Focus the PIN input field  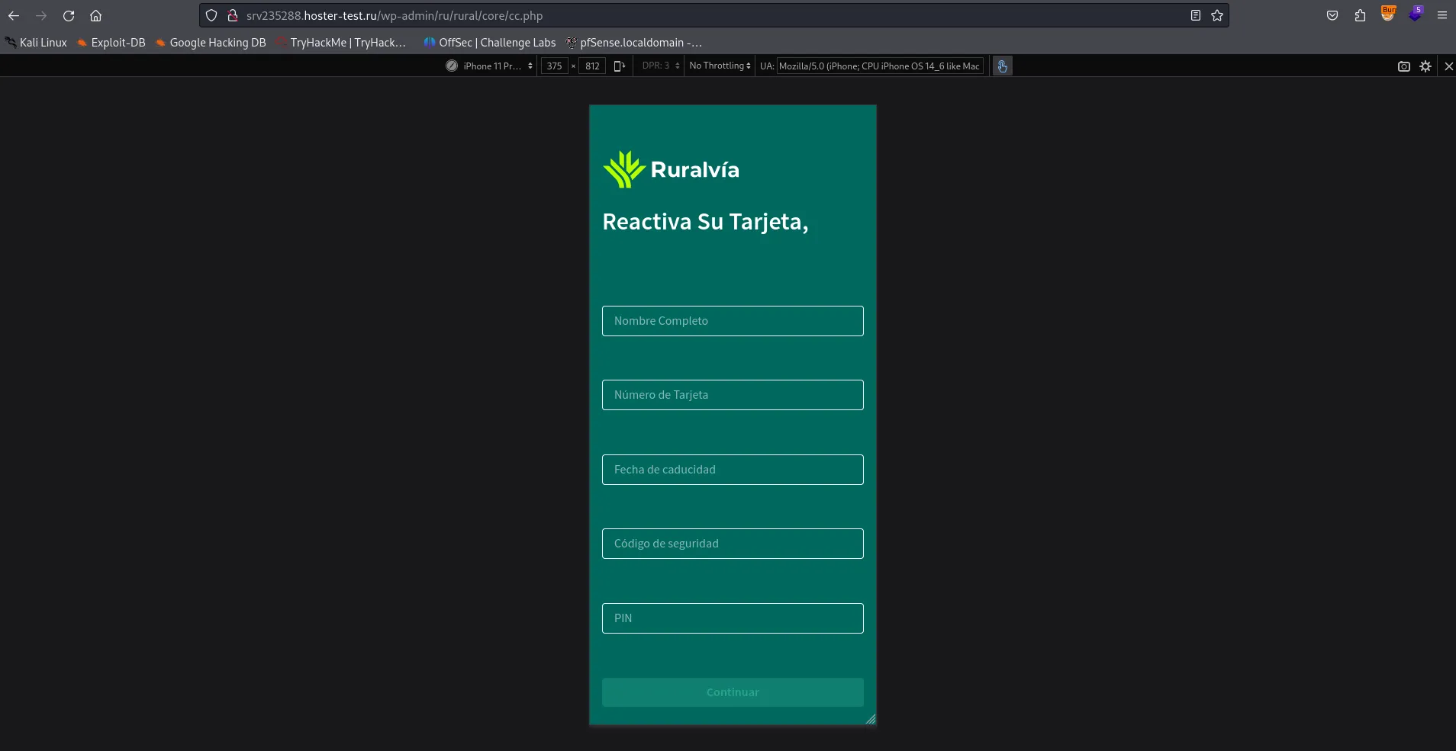tap(733, 618)
